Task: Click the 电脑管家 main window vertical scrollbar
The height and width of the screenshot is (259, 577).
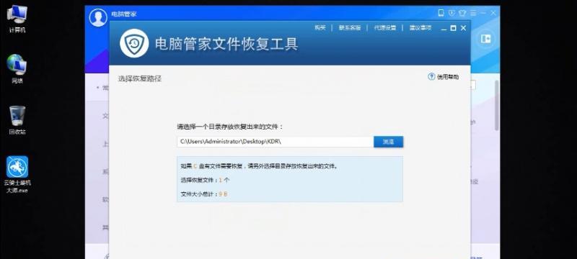Action: point(497,106)
